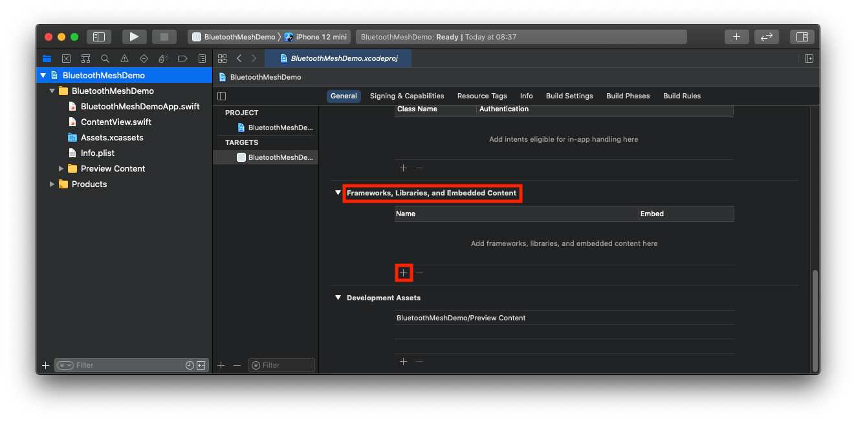Select the Find navigator magnifier icon
The width and height of the screenshot is (856, 422).
point(105,58)
